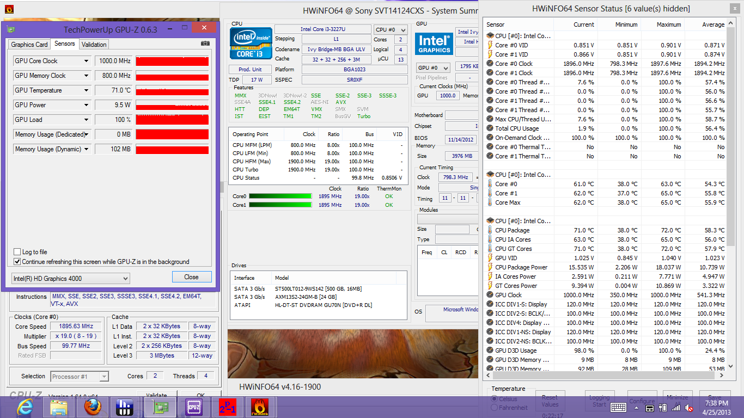Open GPU Memory Clock sensor dropdown
This screenshot has width=744, height=418.
[86, 76]
